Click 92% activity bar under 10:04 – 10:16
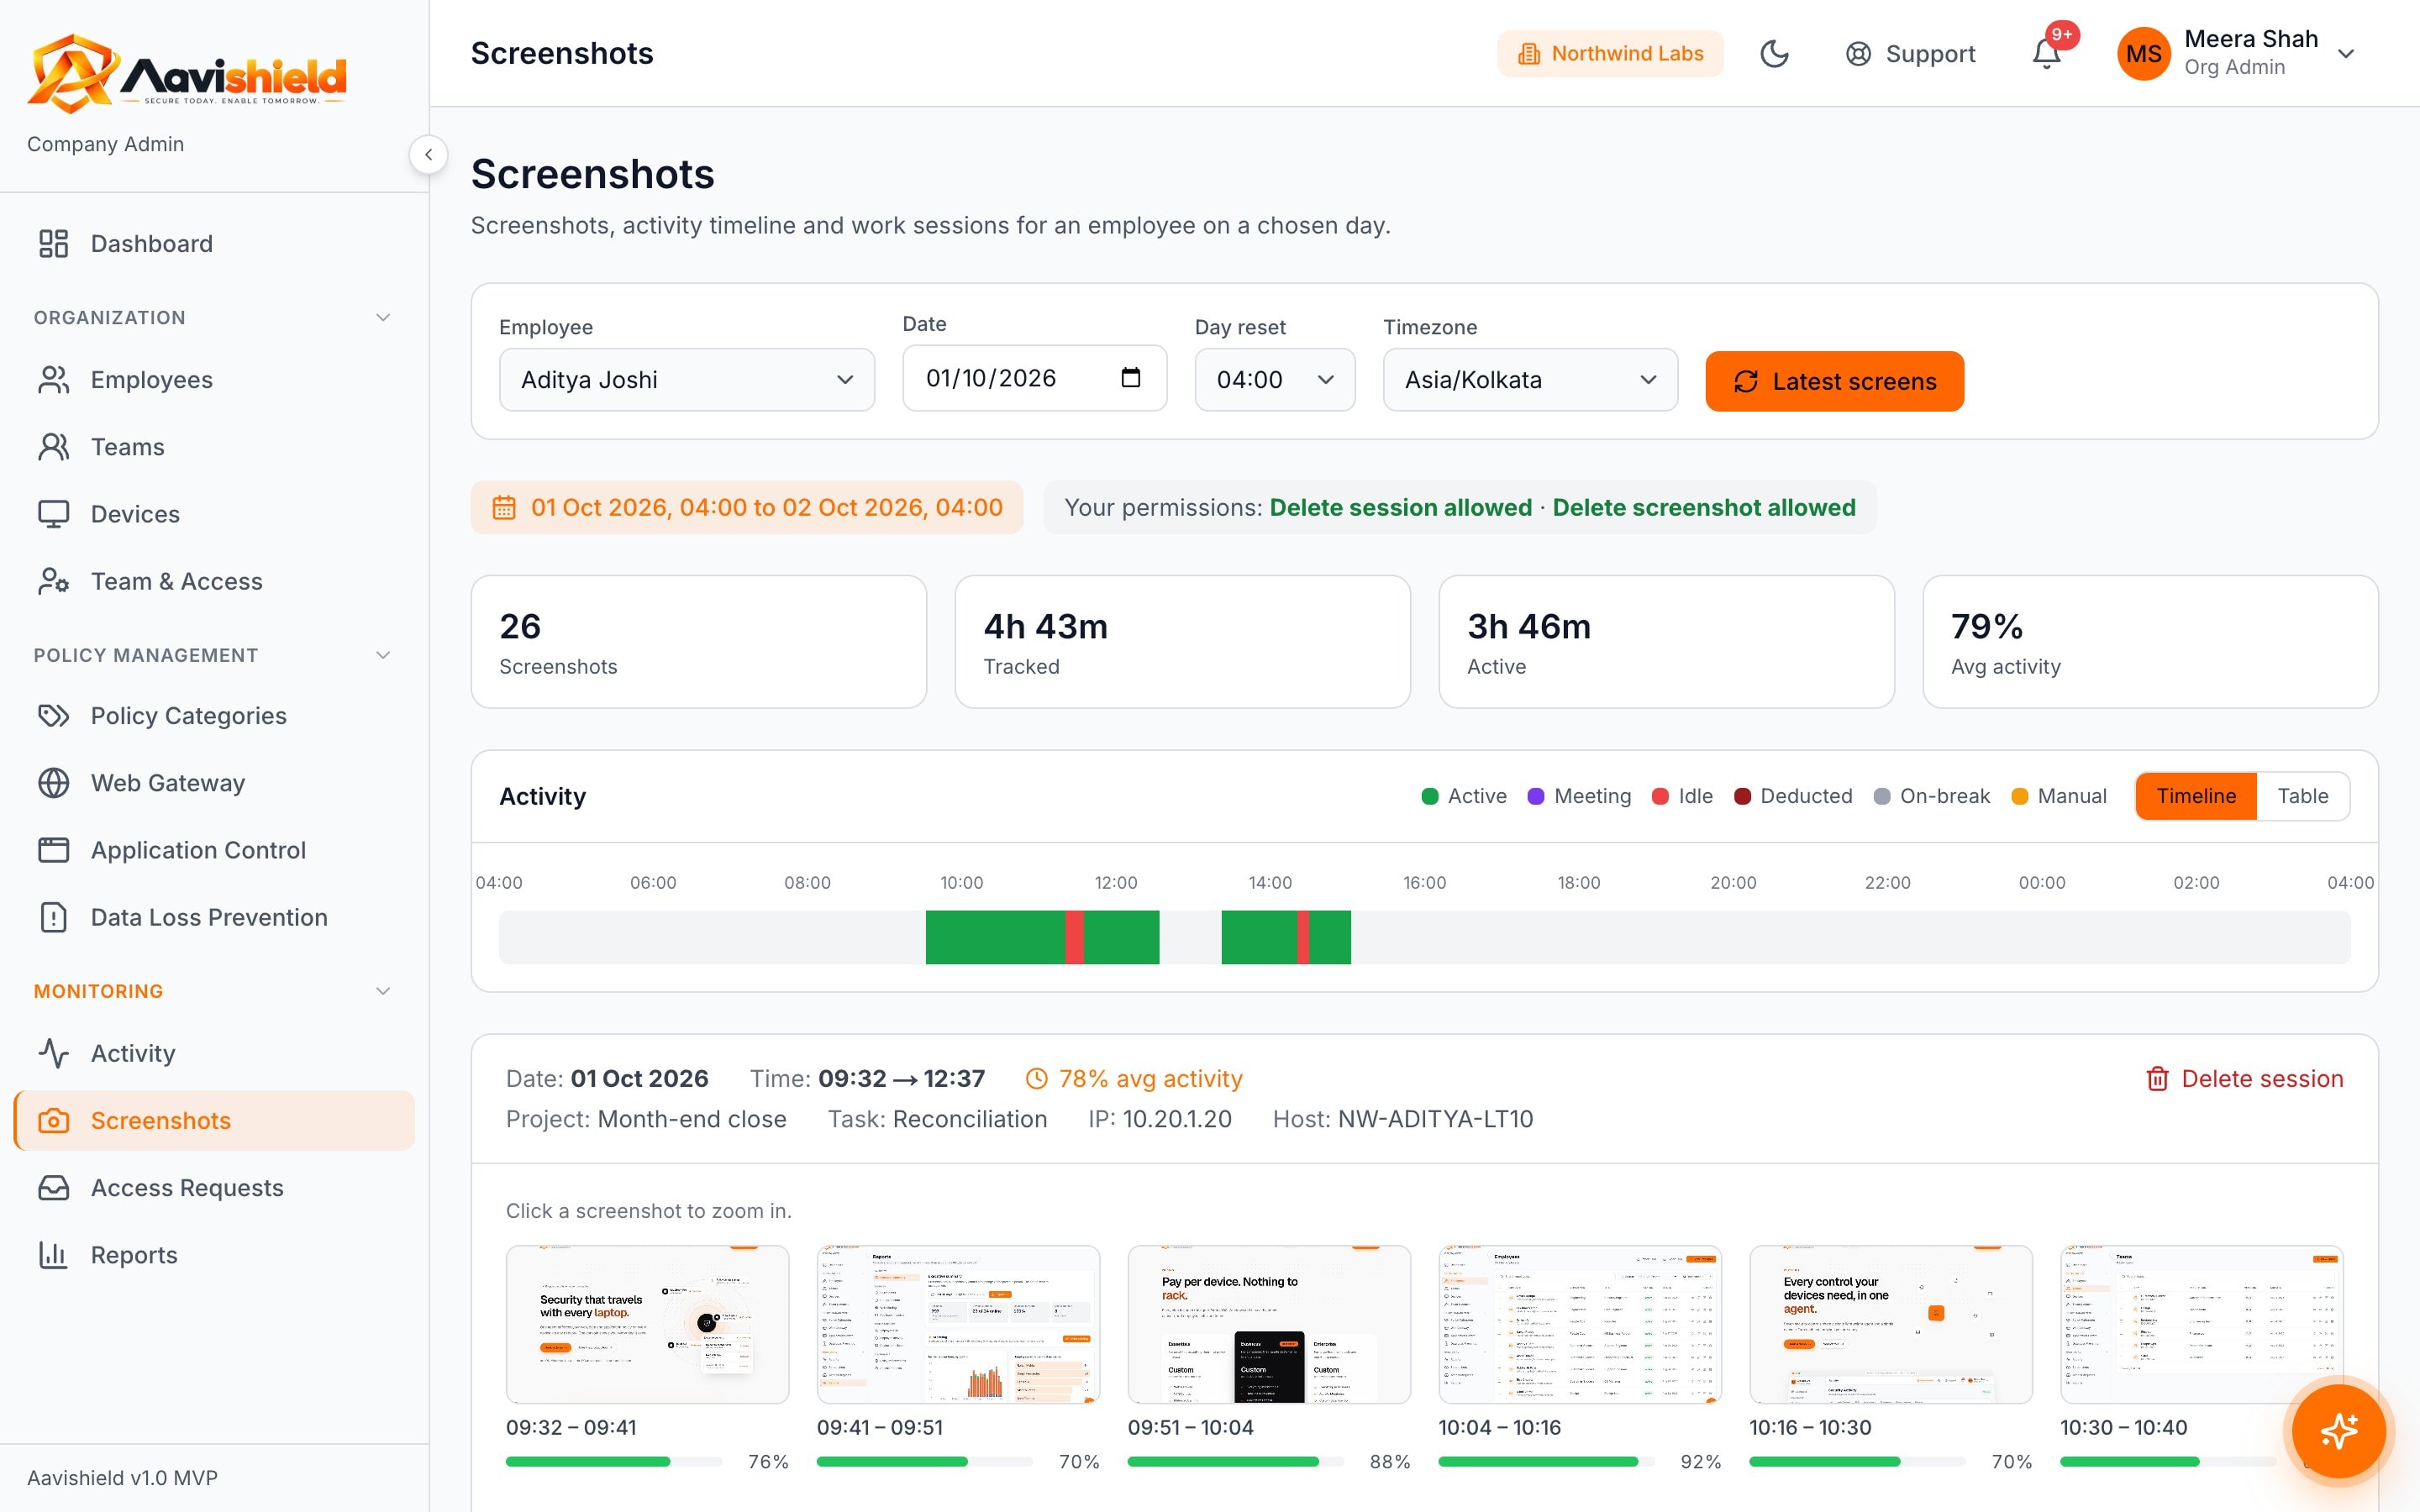 (1546, 1462)
